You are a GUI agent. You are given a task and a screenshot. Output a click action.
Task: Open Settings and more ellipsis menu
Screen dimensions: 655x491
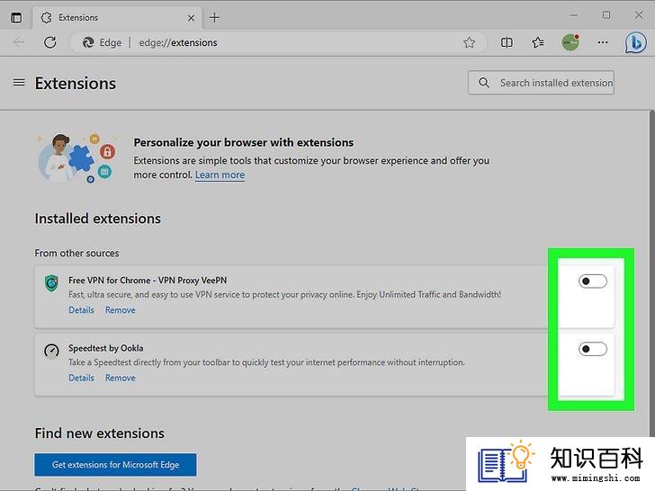[603, 42]
